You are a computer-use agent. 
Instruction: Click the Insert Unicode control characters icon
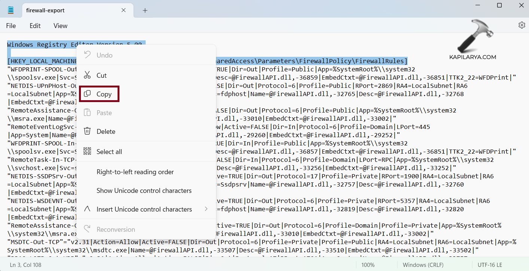[87, 209]
